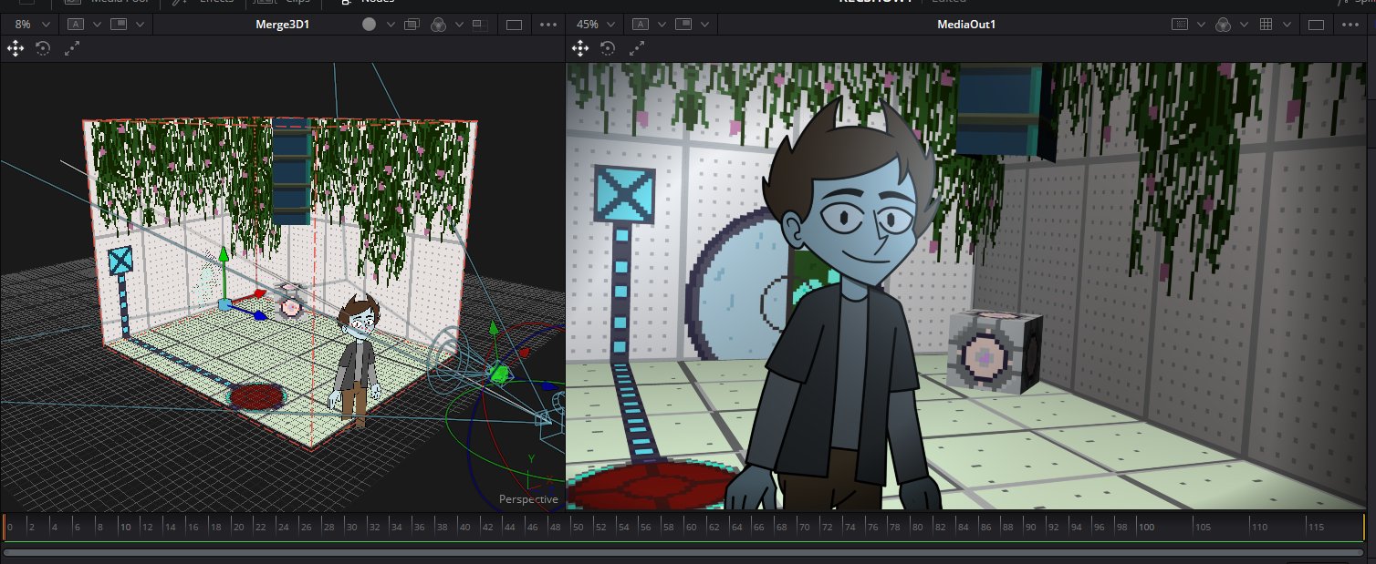Select the pan/move tool in Merge3D1 viewer
The height and width of the screenshot is (564, 1376).
(x=15, y=48)
